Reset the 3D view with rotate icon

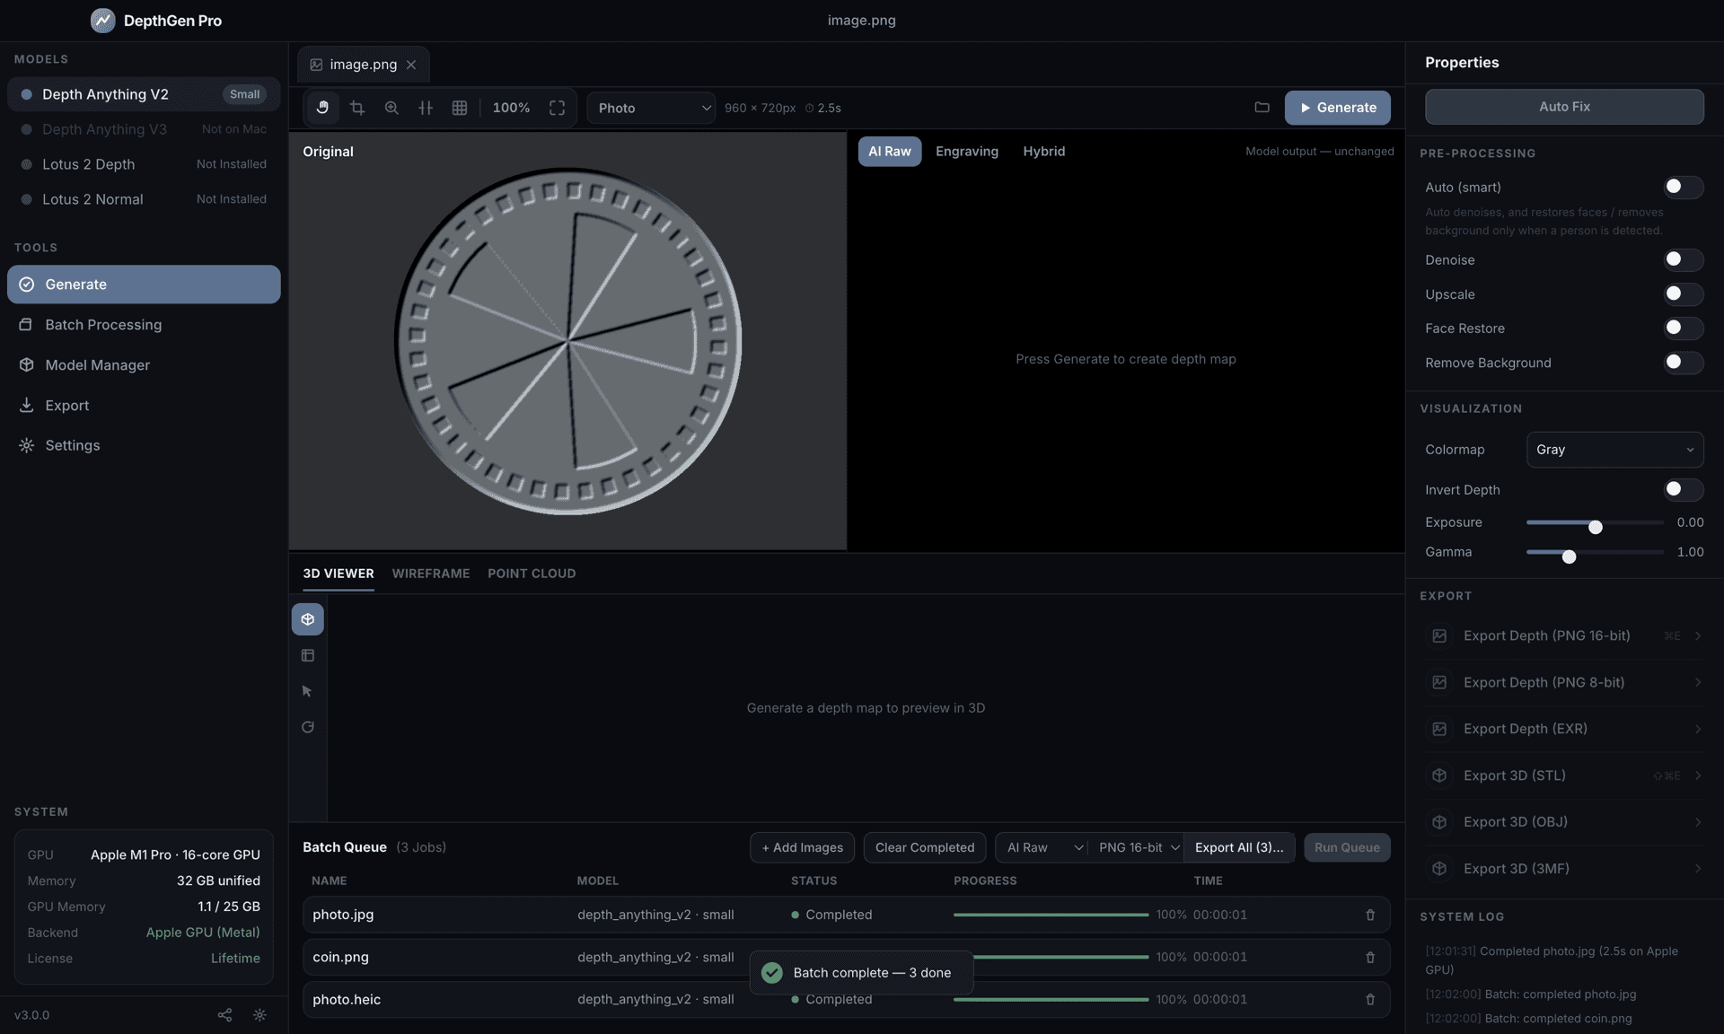tap(308, 727)
